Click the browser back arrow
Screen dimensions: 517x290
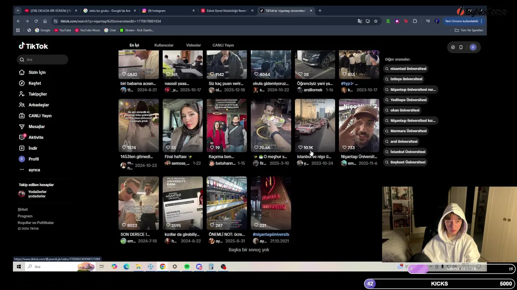pyautogui.click(x=18, y=21)
